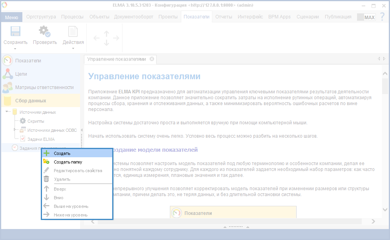Open Показатели gauge section in sidebar
This screenshot has height=240, width=390.
(28, 61)
